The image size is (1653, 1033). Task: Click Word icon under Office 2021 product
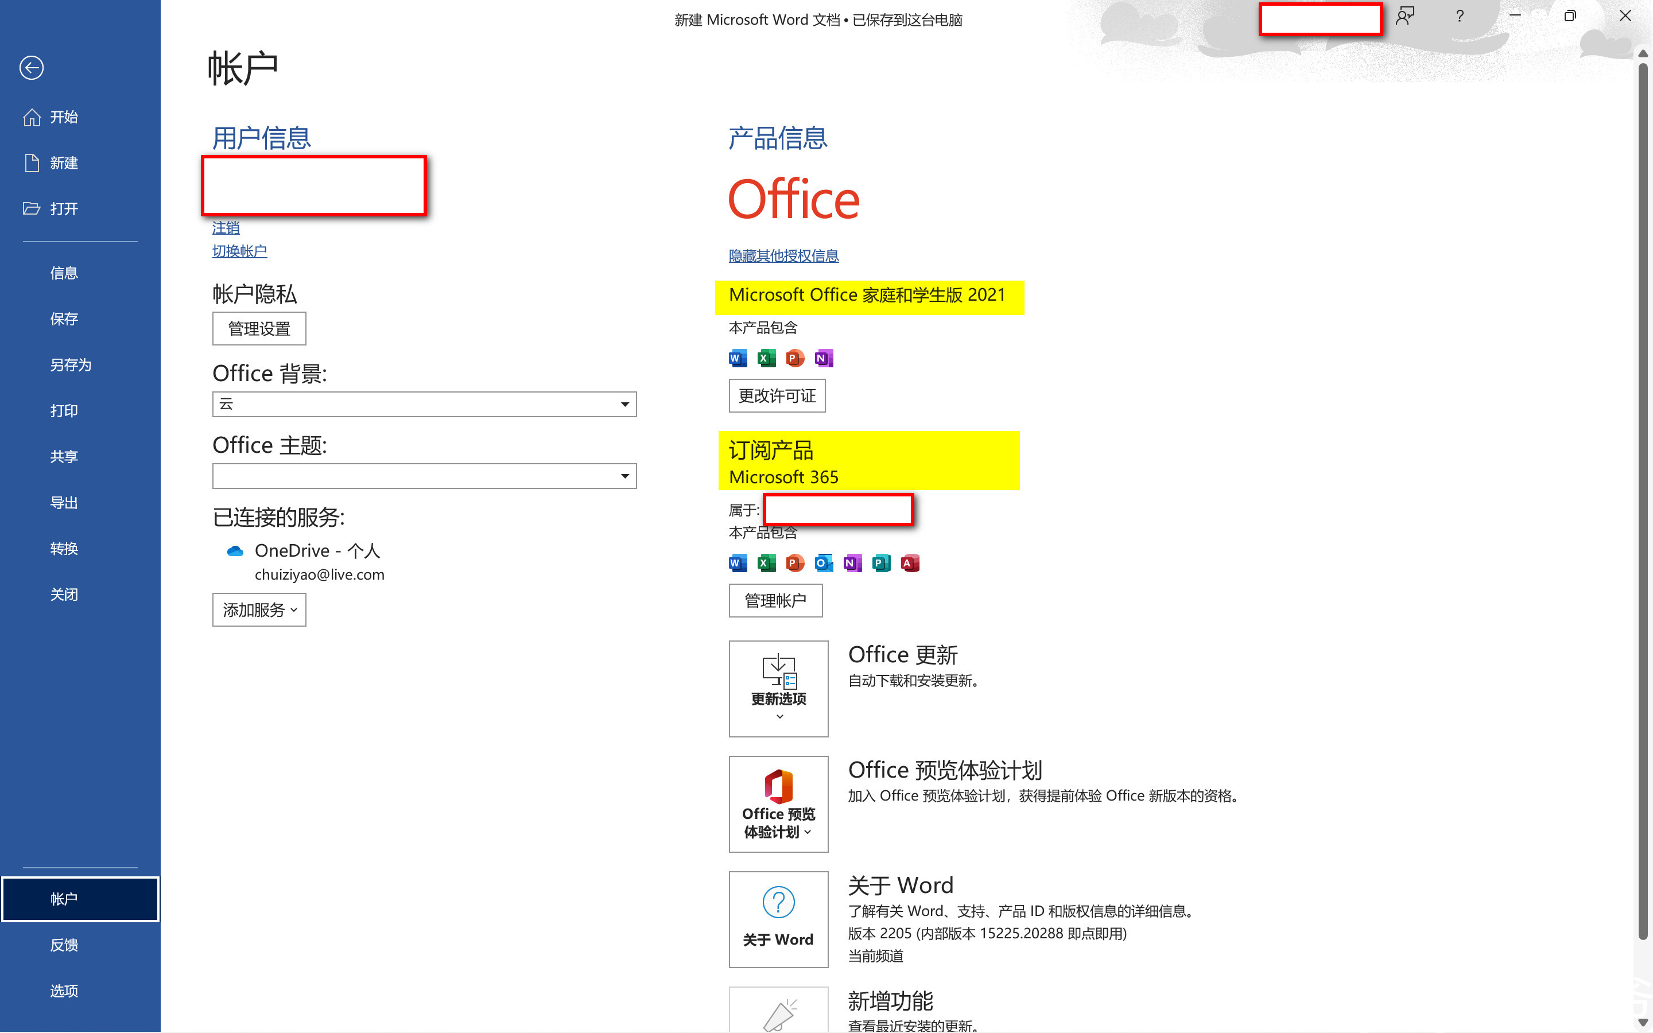click(738, 358)
